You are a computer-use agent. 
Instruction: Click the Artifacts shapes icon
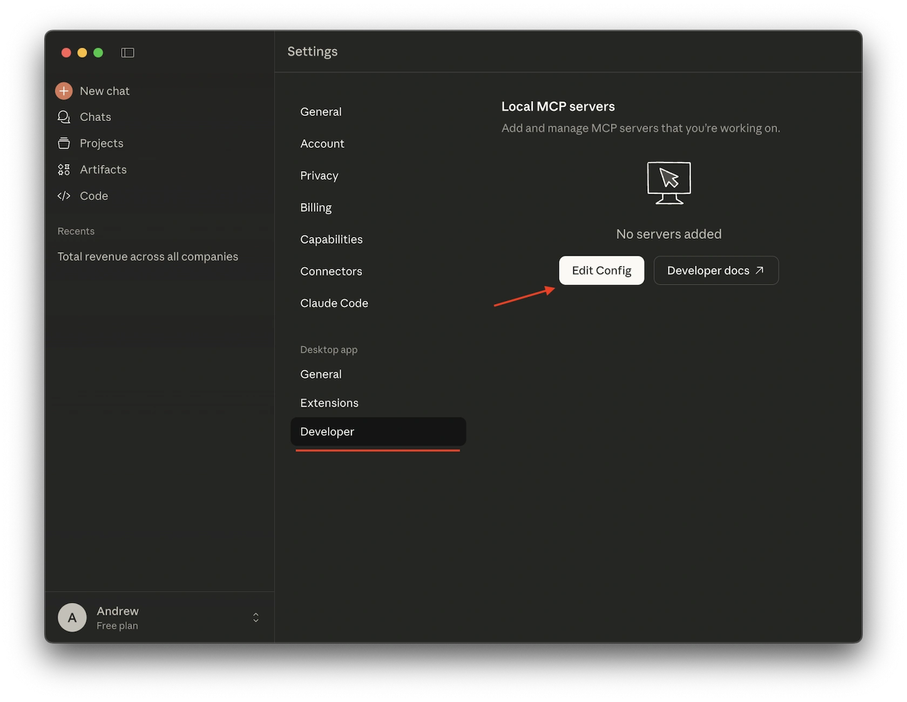[x=64, y=170]
